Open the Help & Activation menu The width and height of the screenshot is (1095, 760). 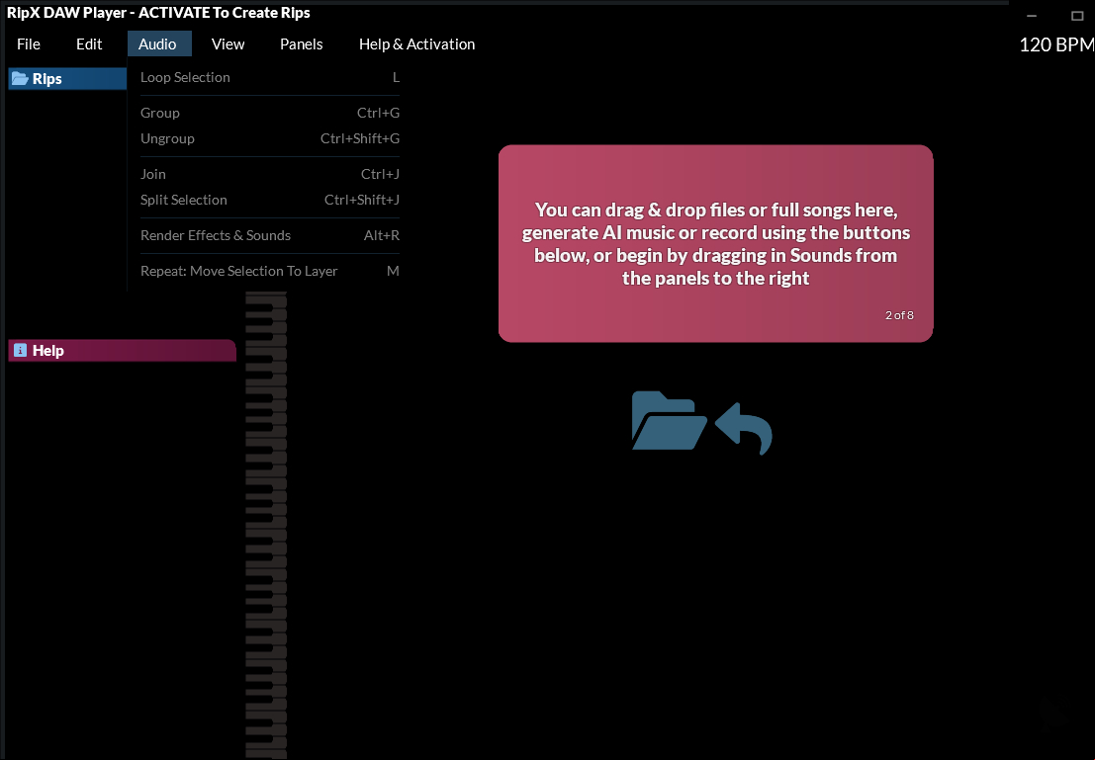pyautogui.click(x=416, y=43)
